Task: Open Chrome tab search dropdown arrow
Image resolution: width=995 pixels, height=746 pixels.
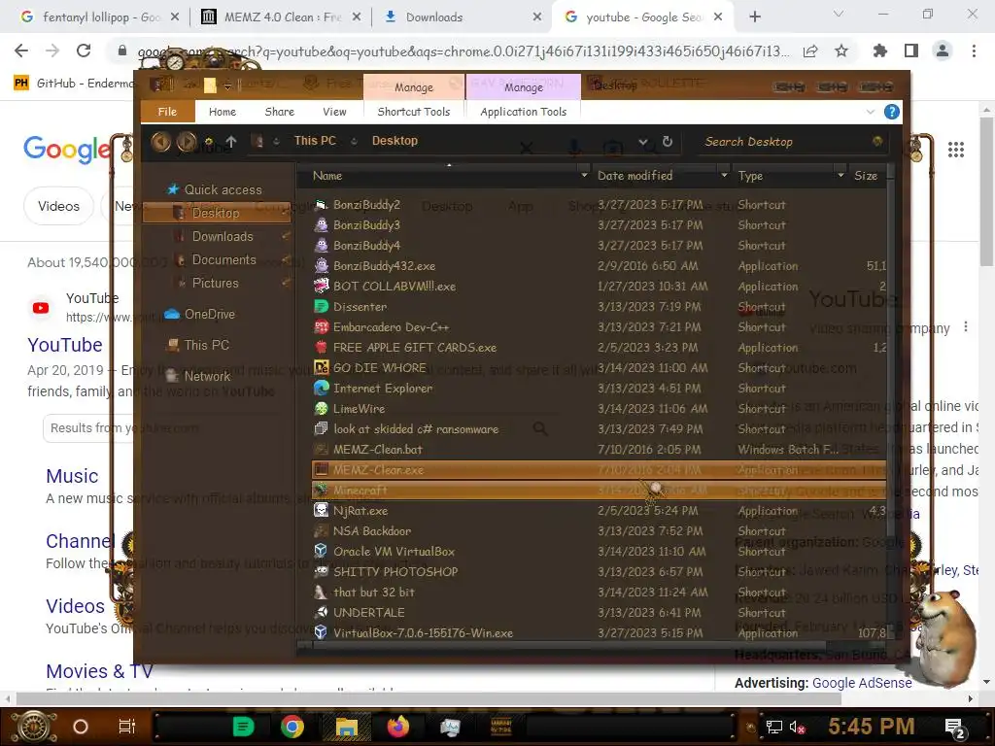Action: point(839,14)
